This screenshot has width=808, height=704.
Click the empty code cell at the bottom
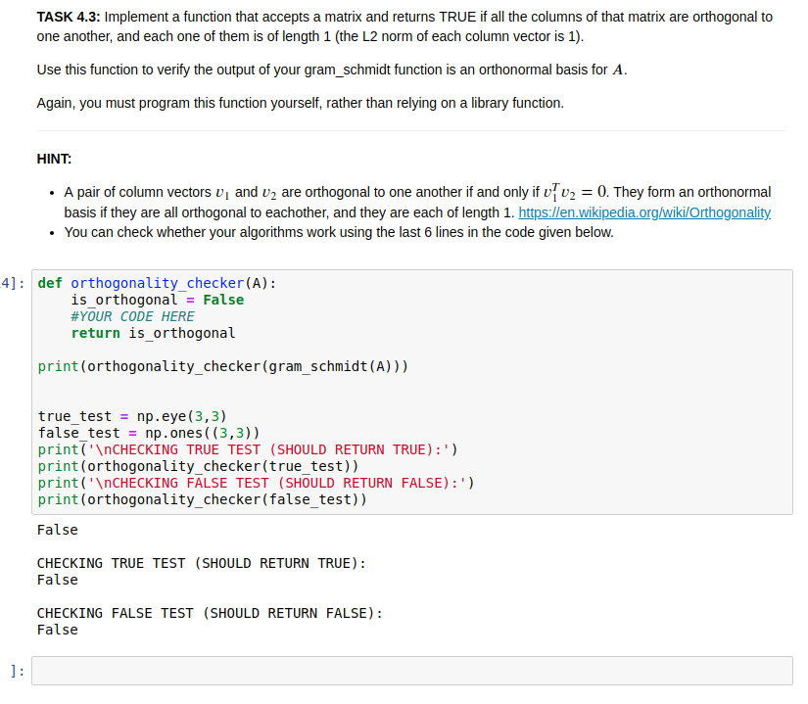point(411,671)
